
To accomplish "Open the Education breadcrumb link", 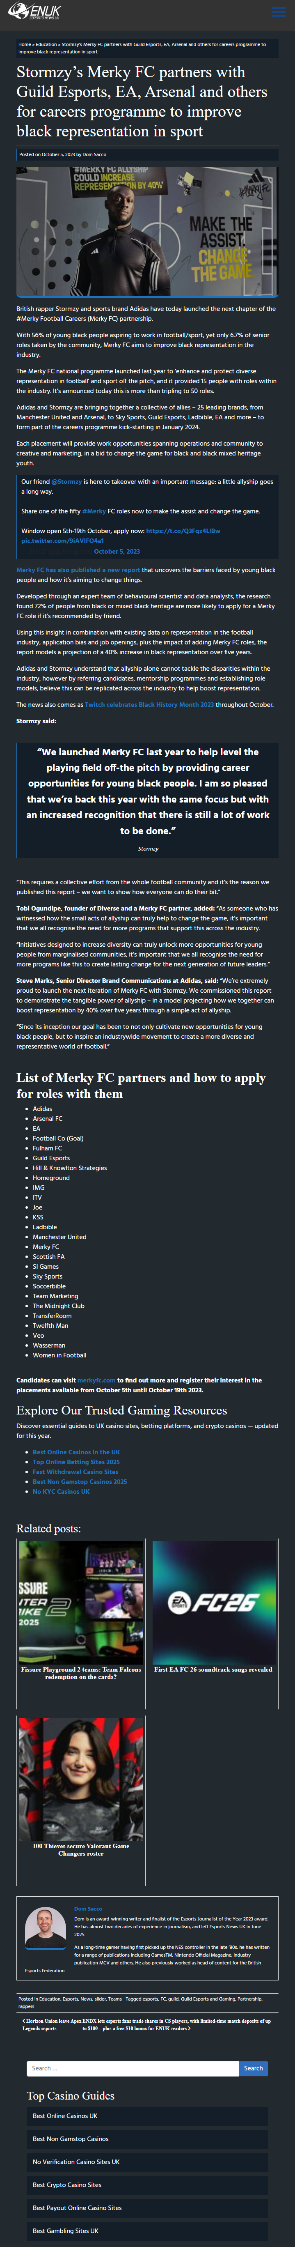I will point(46,44).
